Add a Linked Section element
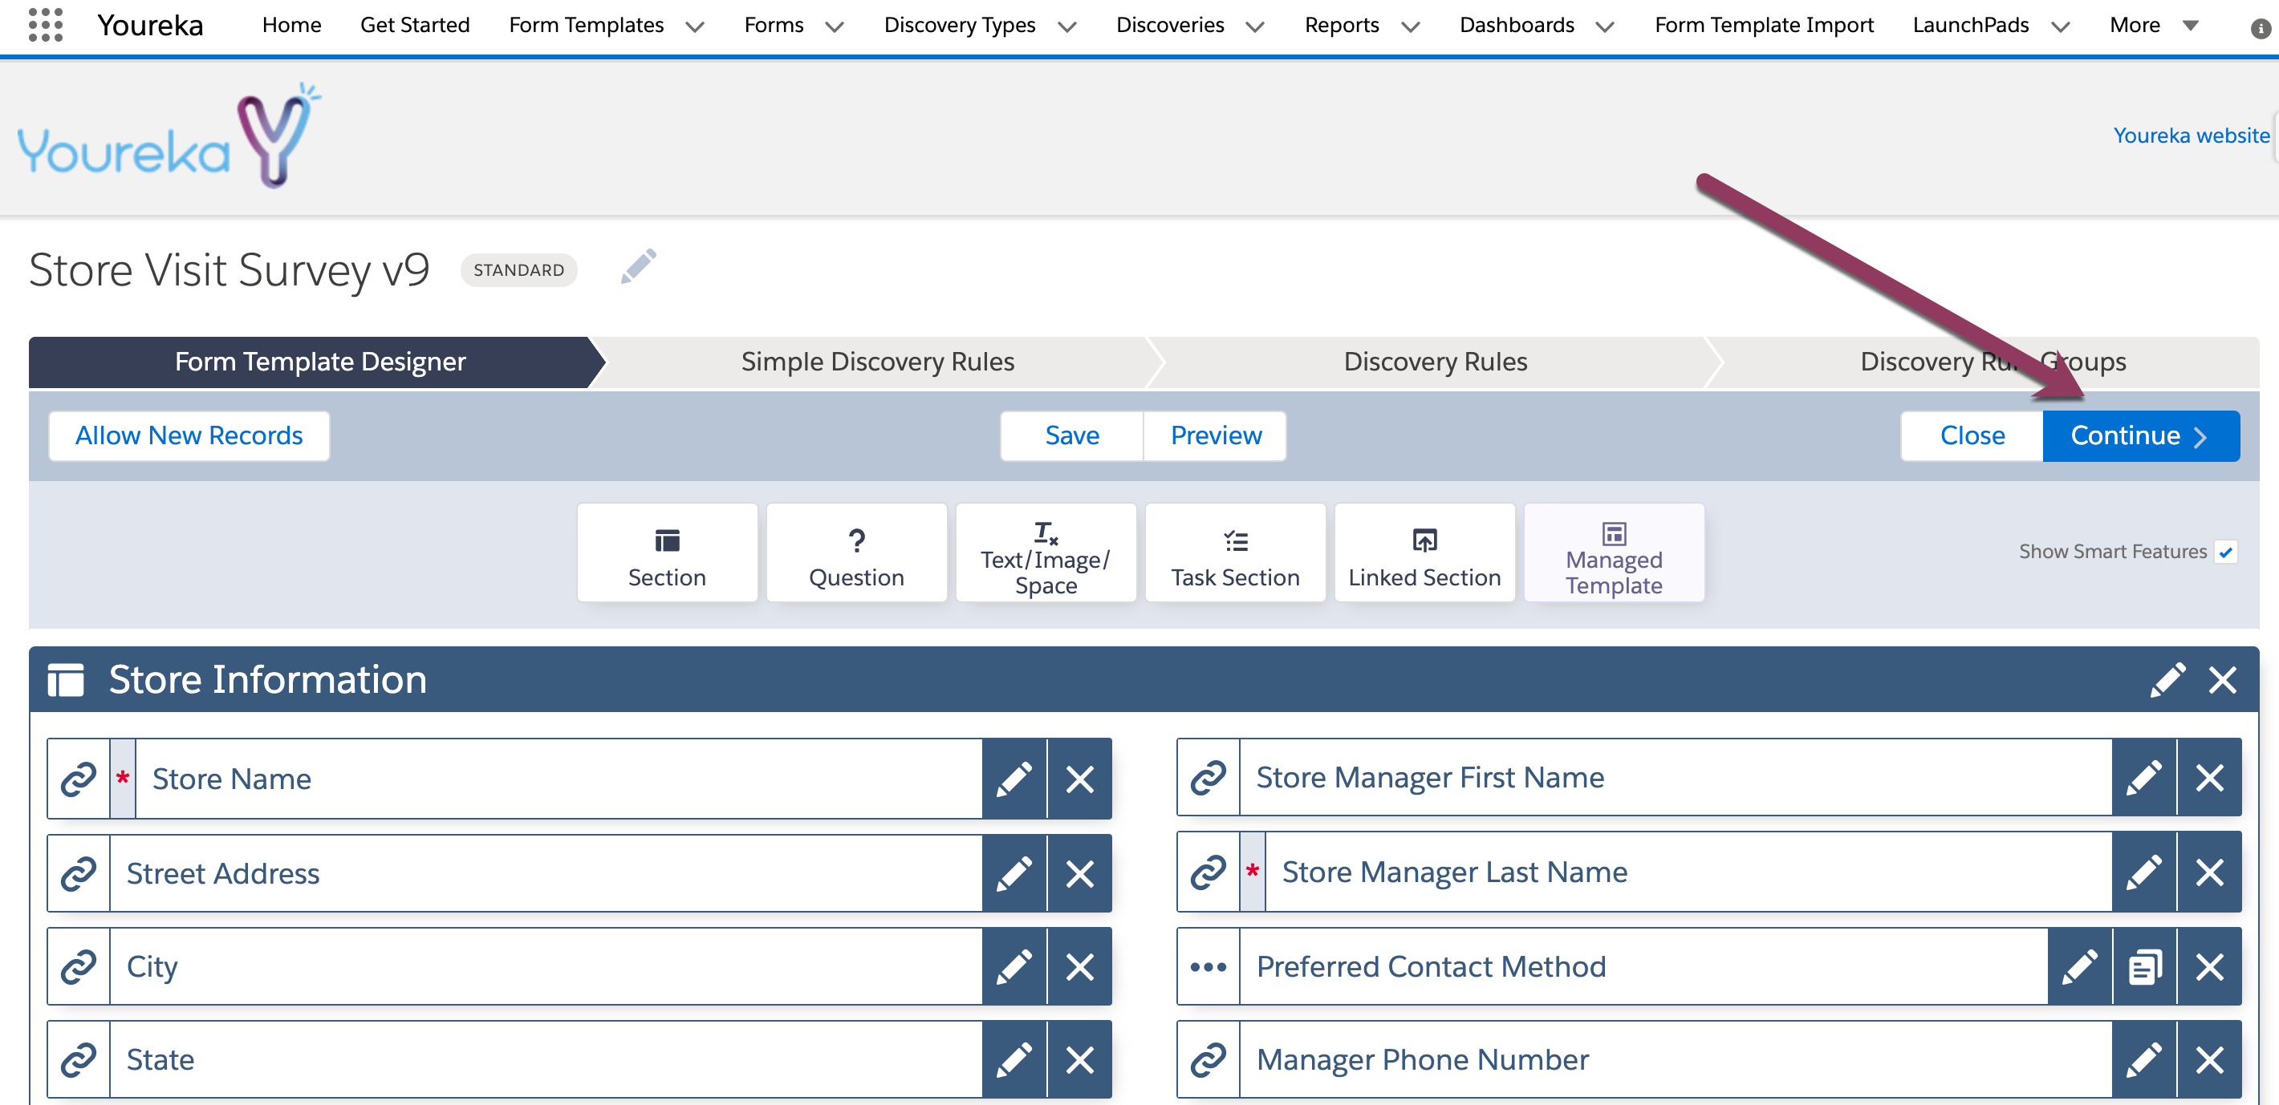 (x=1424, y=552)
